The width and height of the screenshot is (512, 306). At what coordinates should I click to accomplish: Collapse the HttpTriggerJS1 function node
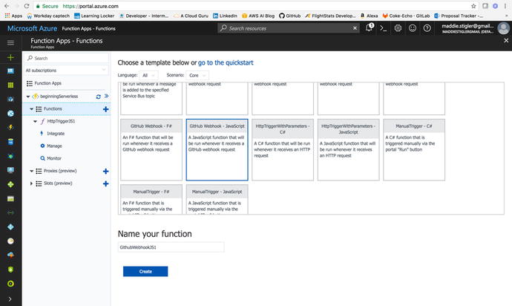tap(35, 121)
